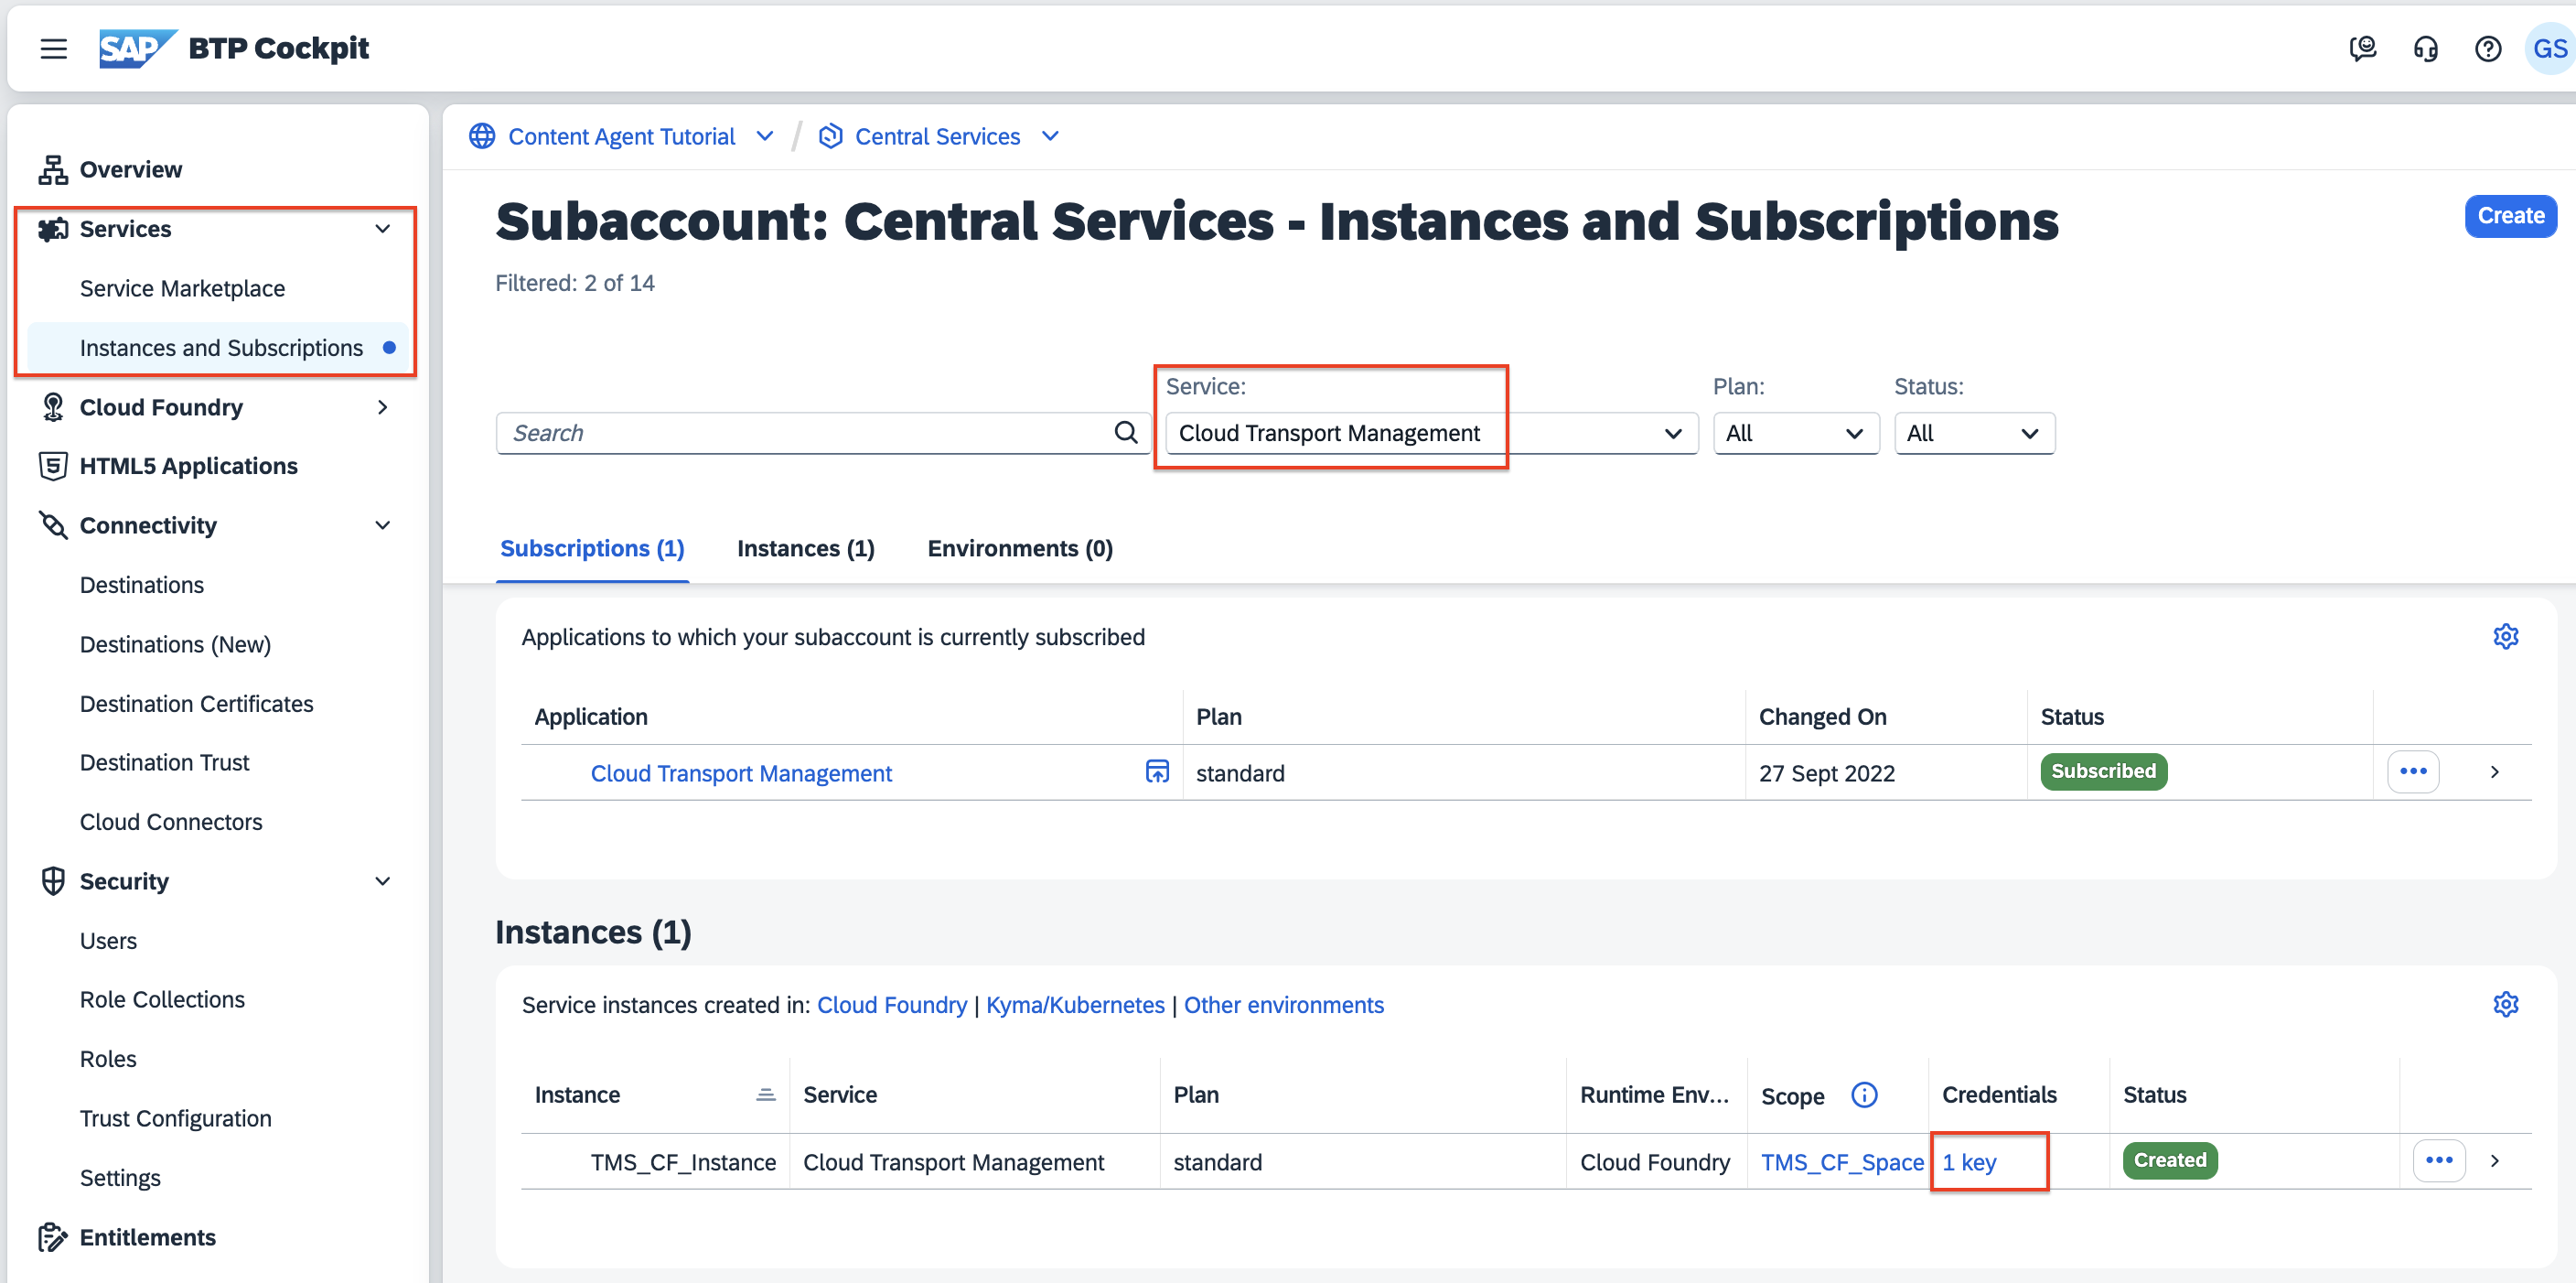Open Subscriptions table settings gear

[x=2505, y=636]
